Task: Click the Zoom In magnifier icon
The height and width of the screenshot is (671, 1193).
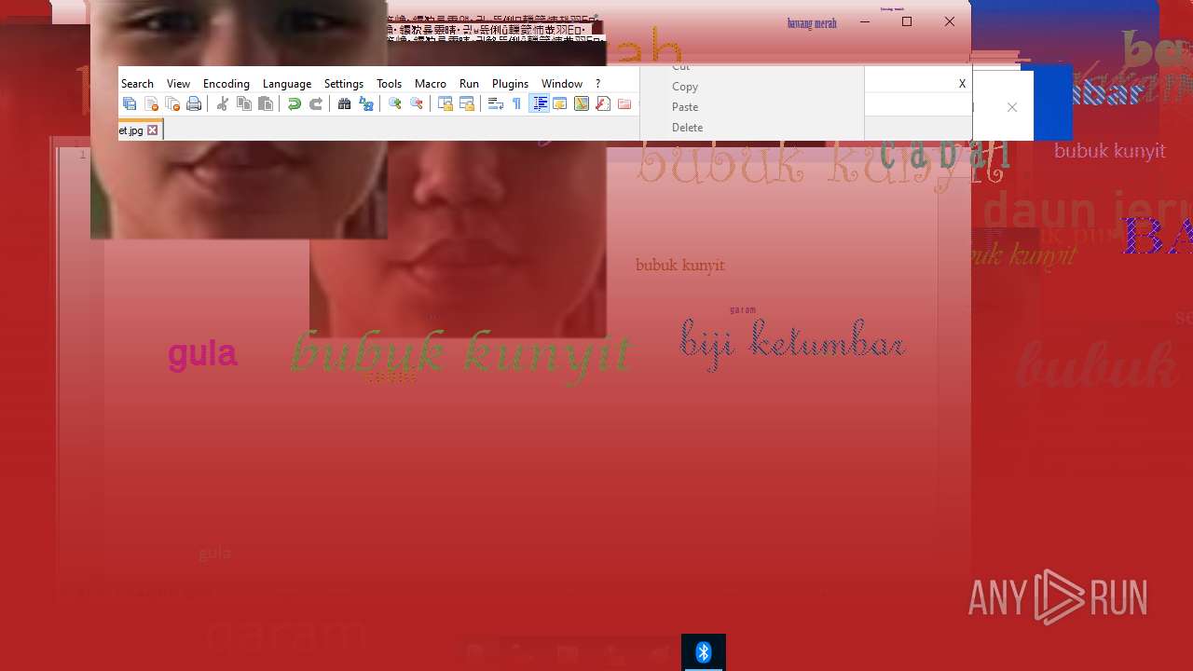Action: point(394,103)
